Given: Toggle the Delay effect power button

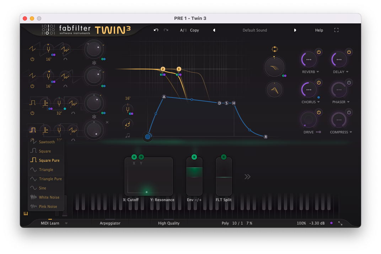Looking at the screenshot, I should pyautogui.click(x=349, y=52).
